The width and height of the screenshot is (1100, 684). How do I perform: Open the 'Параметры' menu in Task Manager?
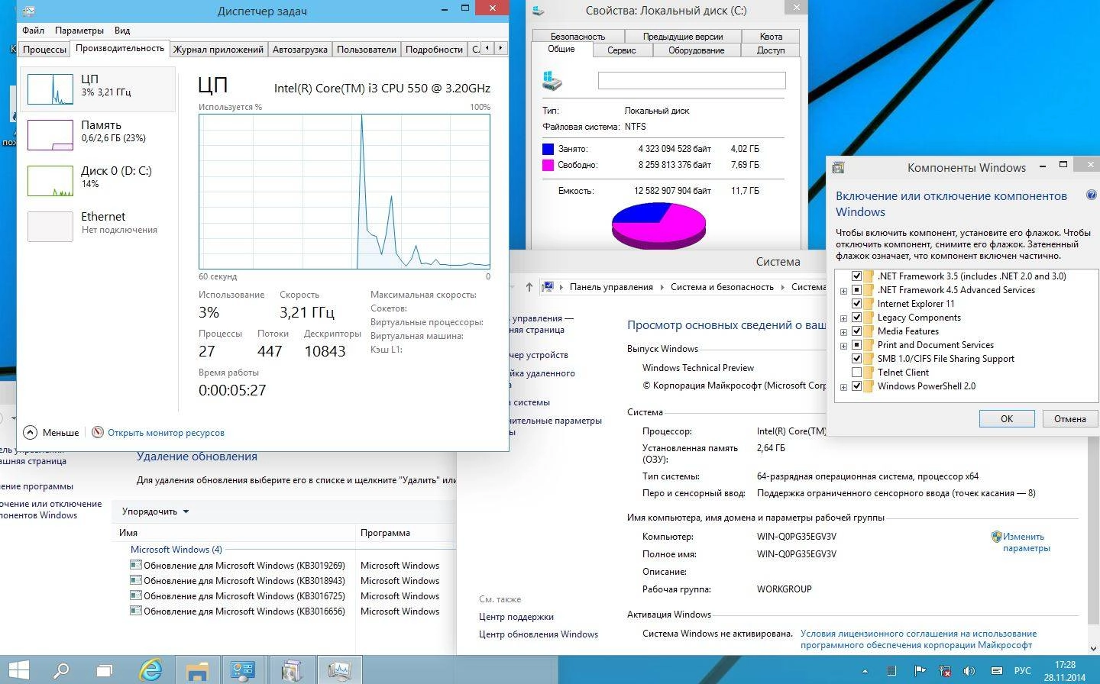coord(79,31)
